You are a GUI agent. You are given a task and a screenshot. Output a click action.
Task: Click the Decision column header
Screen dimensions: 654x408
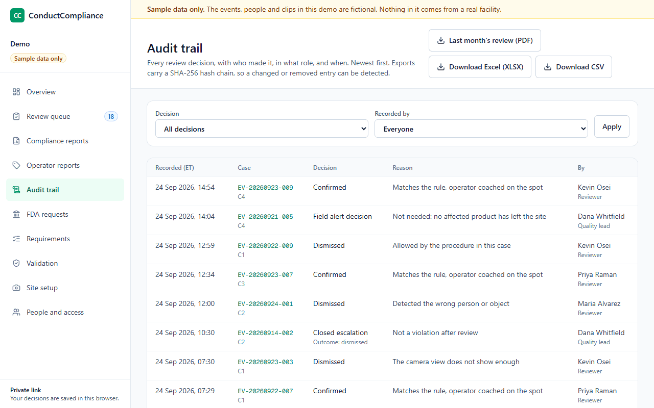(x=325, y=168)
